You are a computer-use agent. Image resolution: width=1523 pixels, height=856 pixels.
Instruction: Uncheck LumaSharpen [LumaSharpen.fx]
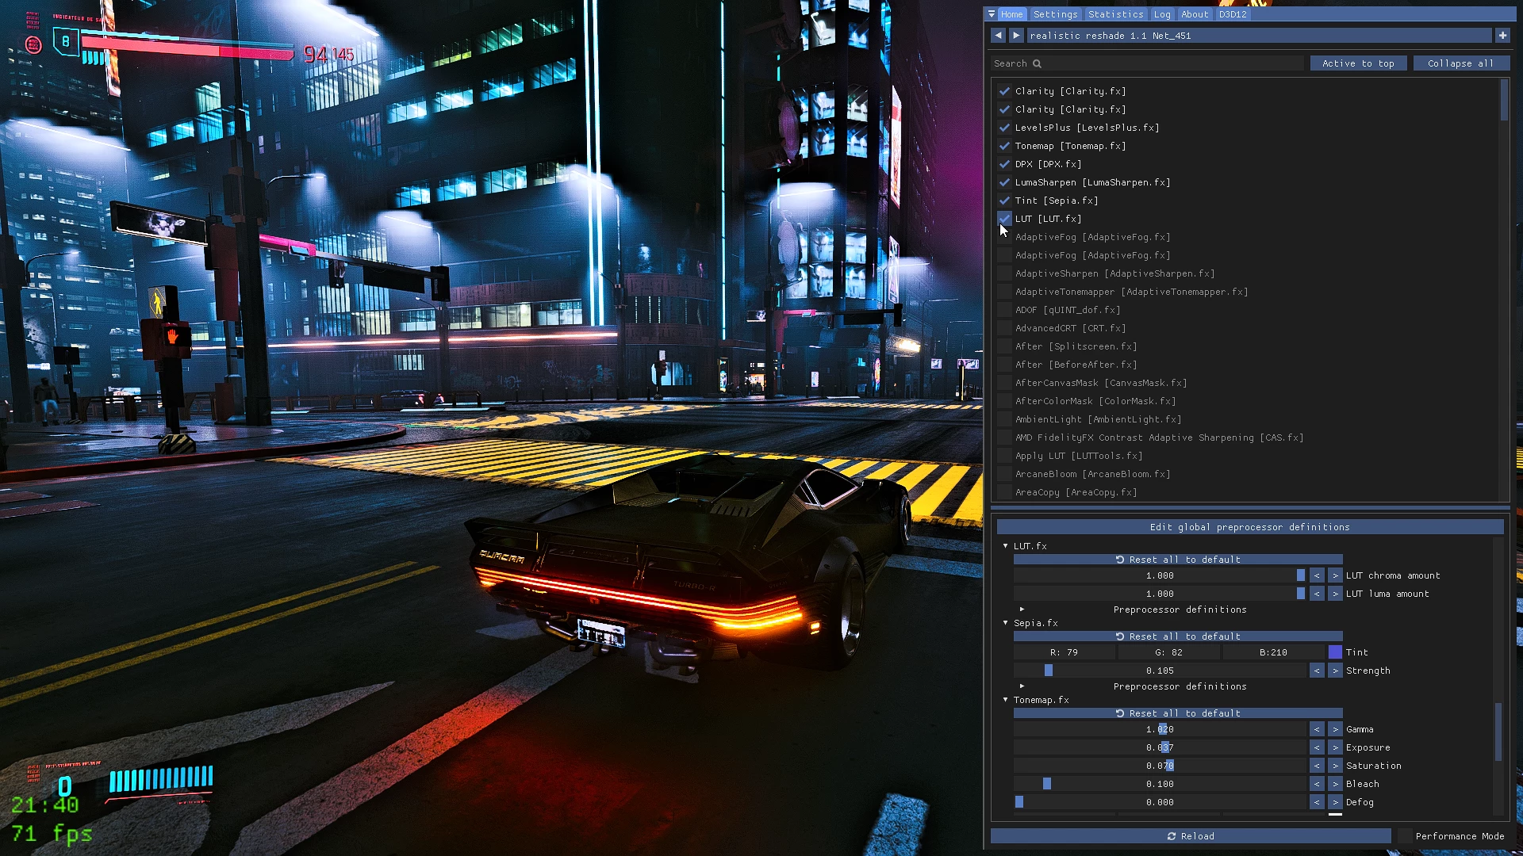coord(1004,182)
